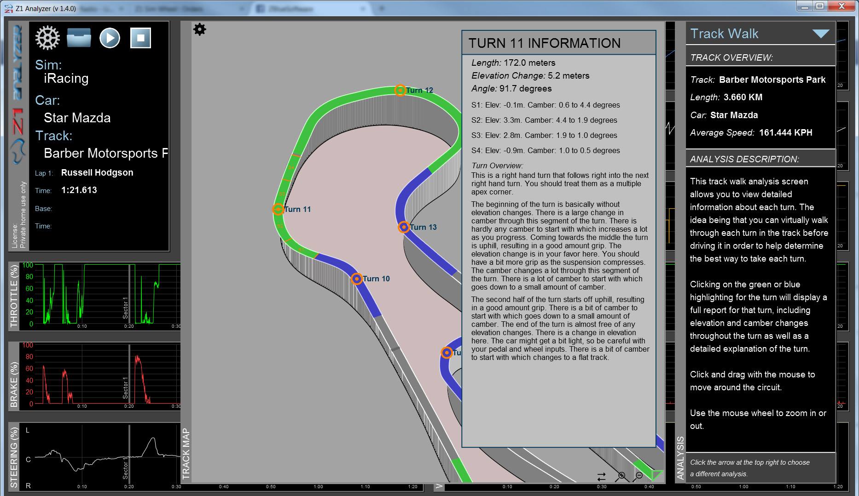Image resolution: width=859 pixels, height=496 pixels.
Task: Zoom in on track map magnifier
Action: pyautogui.click(x=621, y=476)
